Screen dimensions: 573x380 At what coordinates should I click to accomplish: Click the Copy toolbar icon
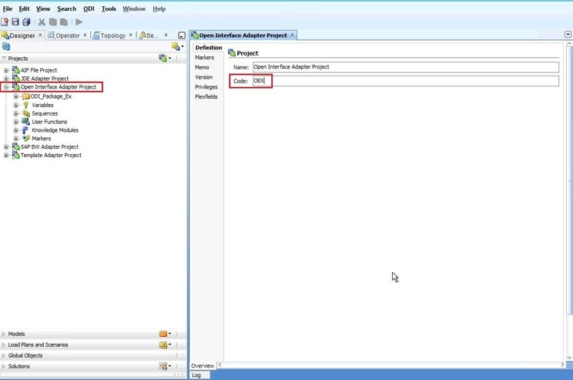[53, 22]
